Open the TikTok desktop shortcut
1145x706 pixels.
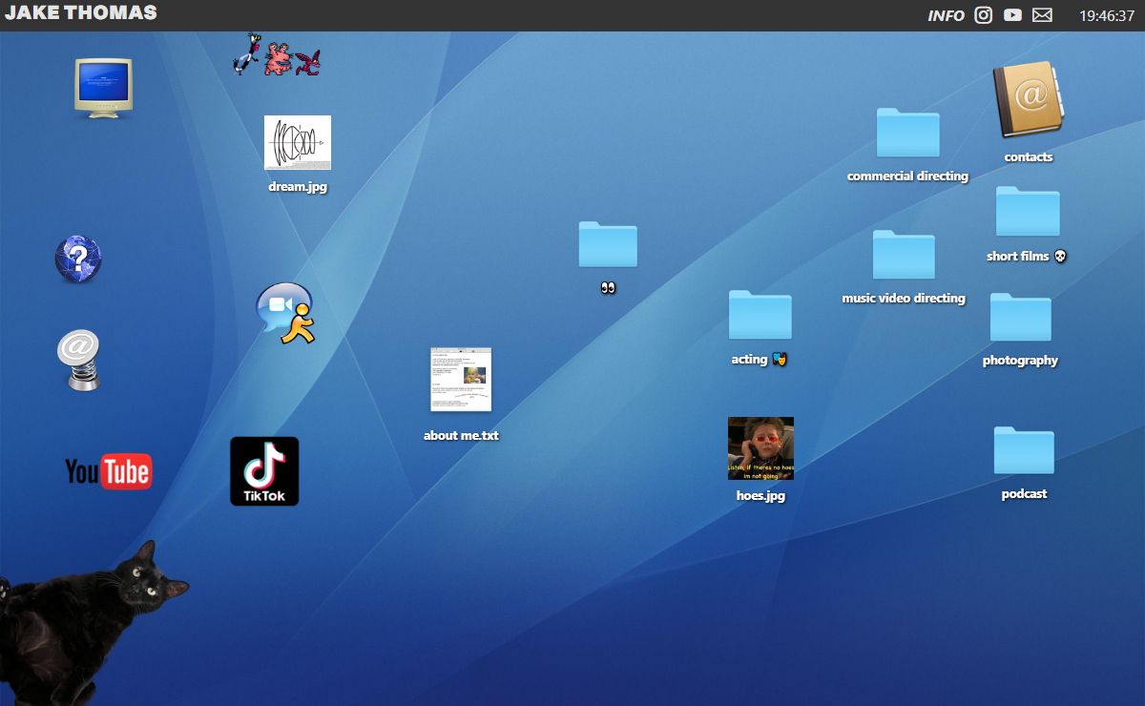point(264,471)
